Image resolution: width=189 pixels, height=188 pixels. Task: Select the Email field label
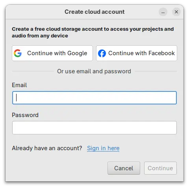tap(19, 85)
